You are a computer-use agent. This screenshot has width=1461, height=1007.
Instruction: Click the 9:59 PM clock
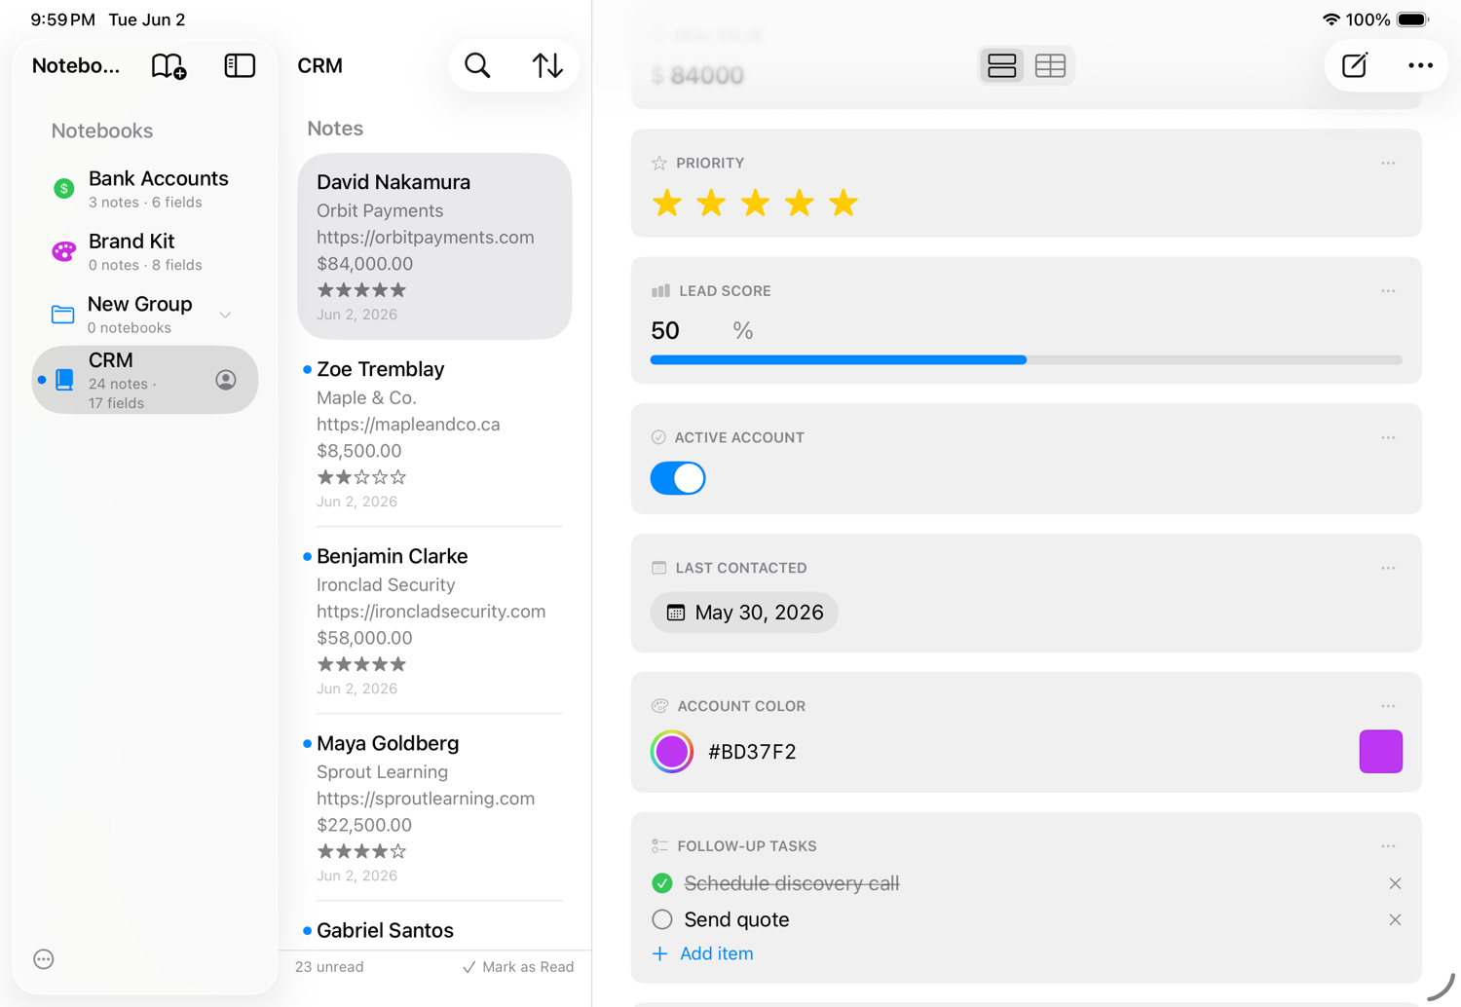point(63,19)
